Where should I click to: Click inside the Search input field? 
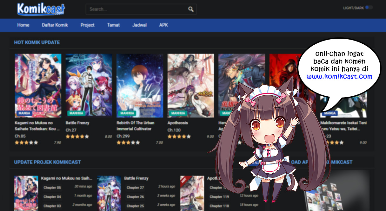pos(136,9)
